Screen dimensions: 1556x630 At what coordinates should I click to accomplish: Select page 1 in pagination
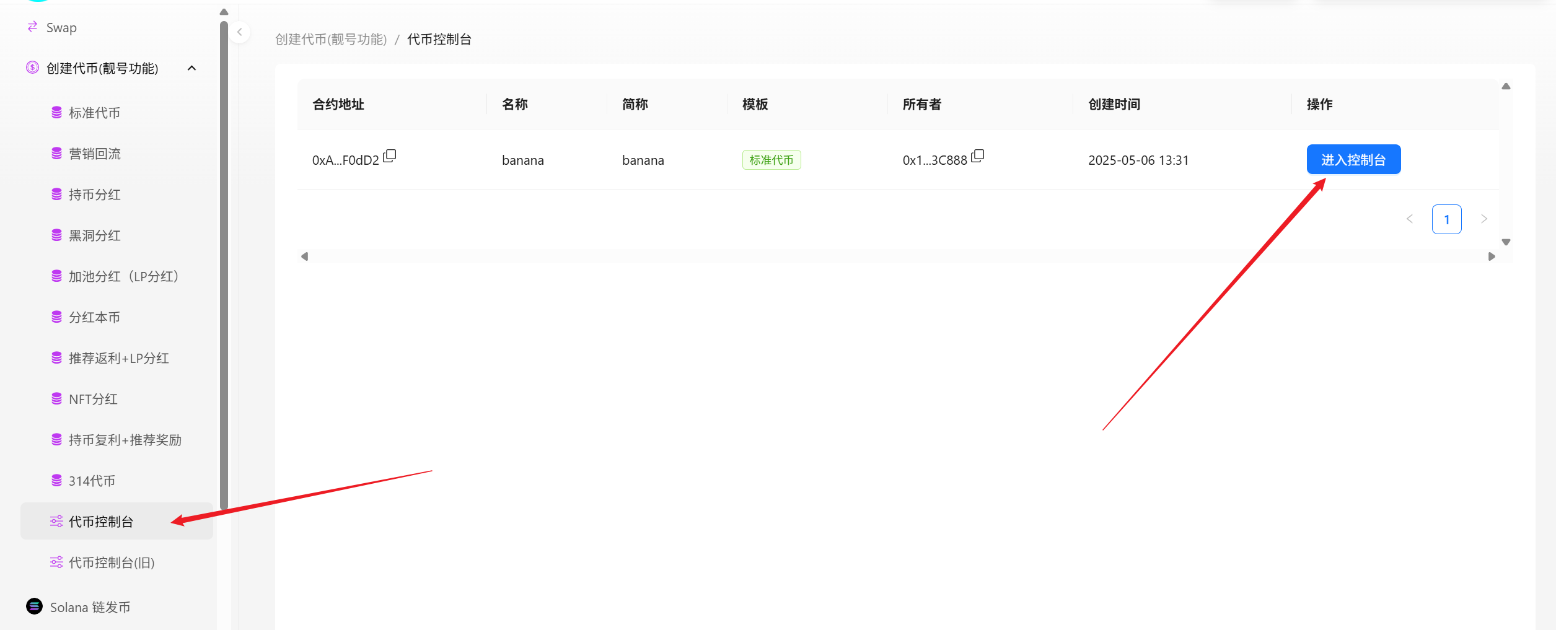point(1446,219)
